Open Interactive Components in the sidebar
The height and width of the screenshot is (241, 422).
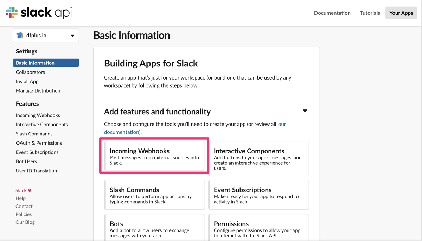pyautogui.click(x=42, y=125)
